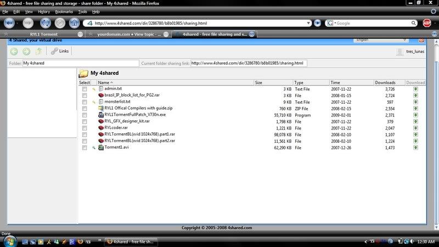This screenshot has width=439, height=247.
Task: Tick the RYLcoder.rar checkbox
Action: 85,128
